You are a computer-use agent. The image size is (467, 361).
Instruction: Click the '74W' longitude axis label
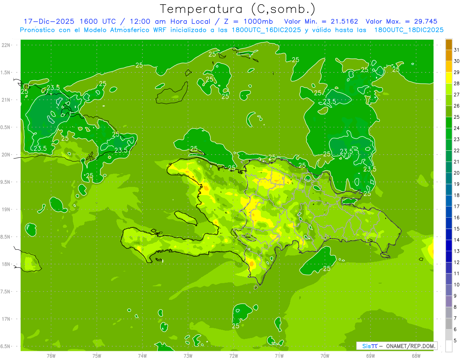[x=142, y=356]
